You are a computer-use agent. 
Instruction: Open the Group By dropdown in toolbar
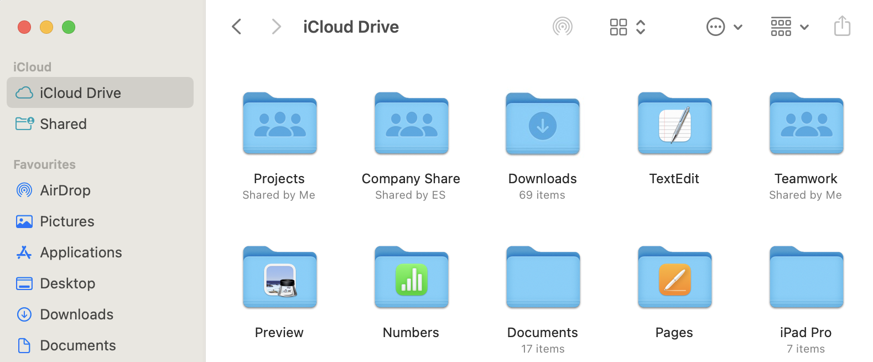click(789, 27)
